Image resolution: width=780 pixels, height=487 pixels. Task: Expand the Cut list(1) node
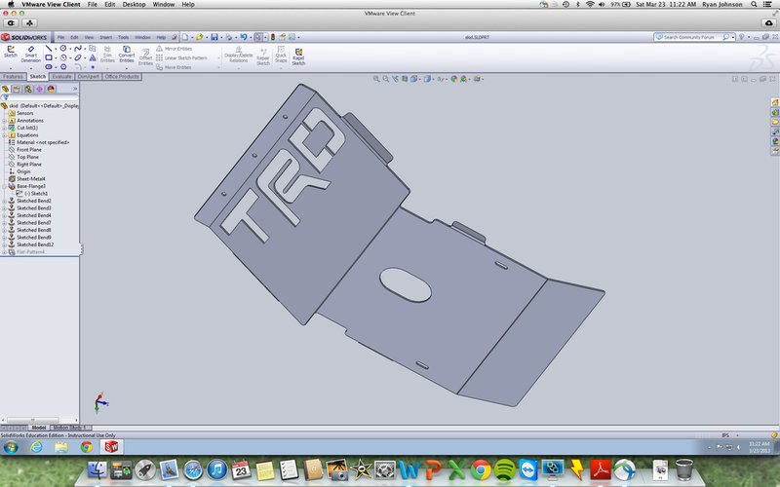4,128
